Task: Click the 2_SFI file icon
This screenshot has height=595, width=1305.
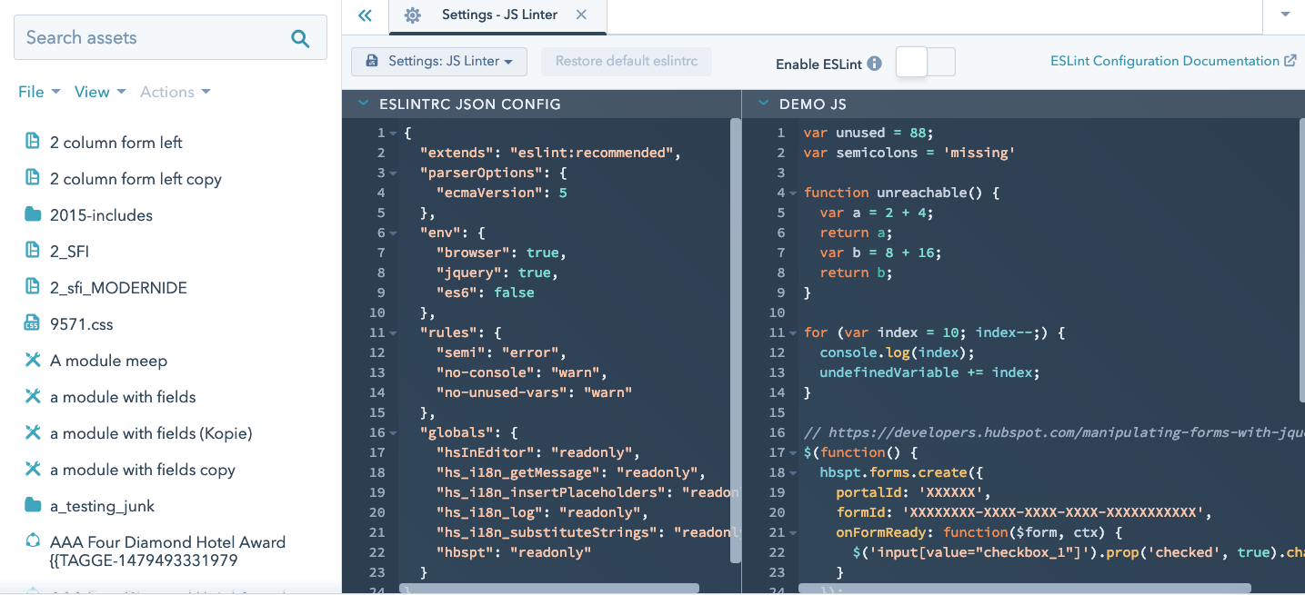Action: (x=33, y=250)
